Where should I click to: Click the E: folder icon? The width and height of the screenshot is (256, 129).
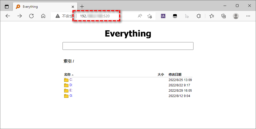point(66,90)
